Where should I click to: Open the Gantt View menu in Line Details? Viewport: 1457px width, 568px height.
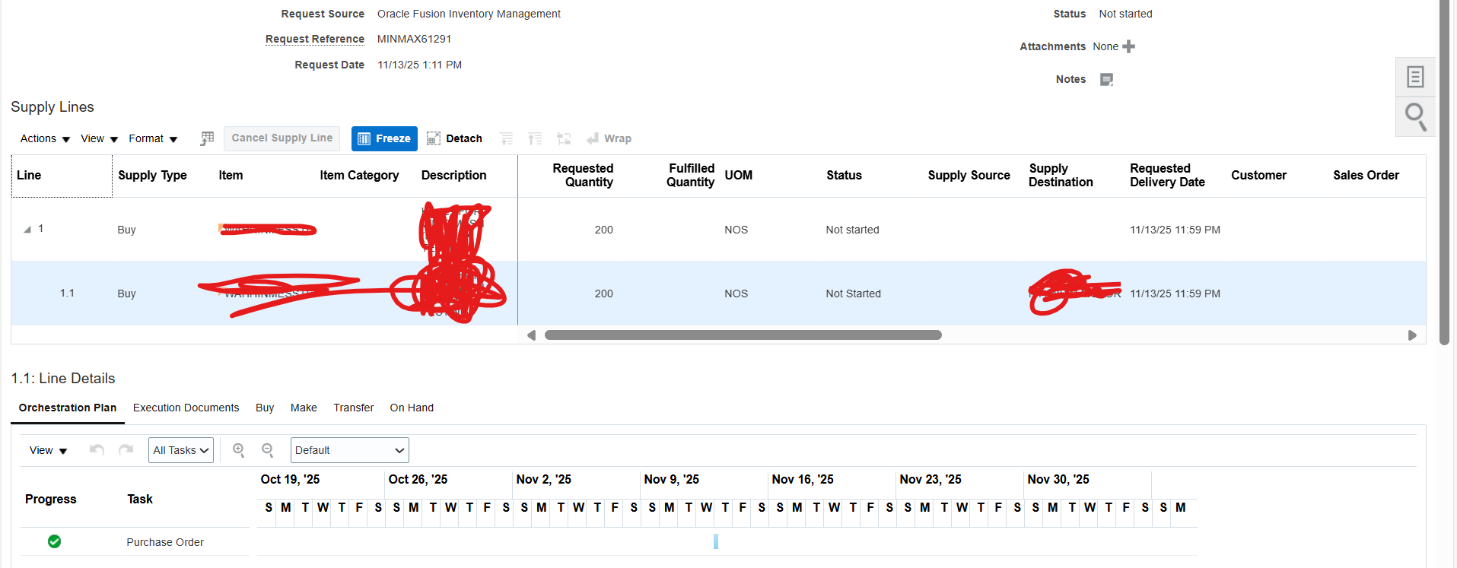click(x=49, y=450)
